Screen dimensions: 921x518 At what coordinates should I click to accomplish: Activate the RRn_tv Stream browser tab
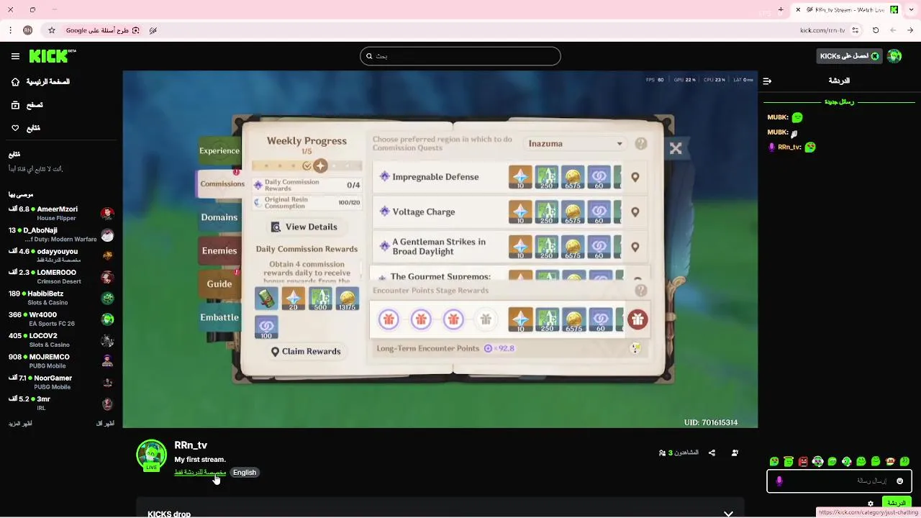[x=846, y=10]
